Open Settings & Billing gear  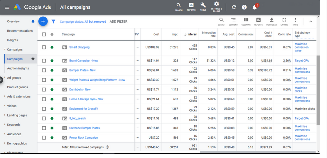pos(216,7)
